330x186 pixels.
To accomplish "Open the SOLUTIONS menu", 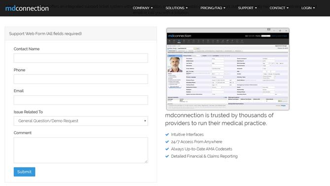I will (176, 8).
